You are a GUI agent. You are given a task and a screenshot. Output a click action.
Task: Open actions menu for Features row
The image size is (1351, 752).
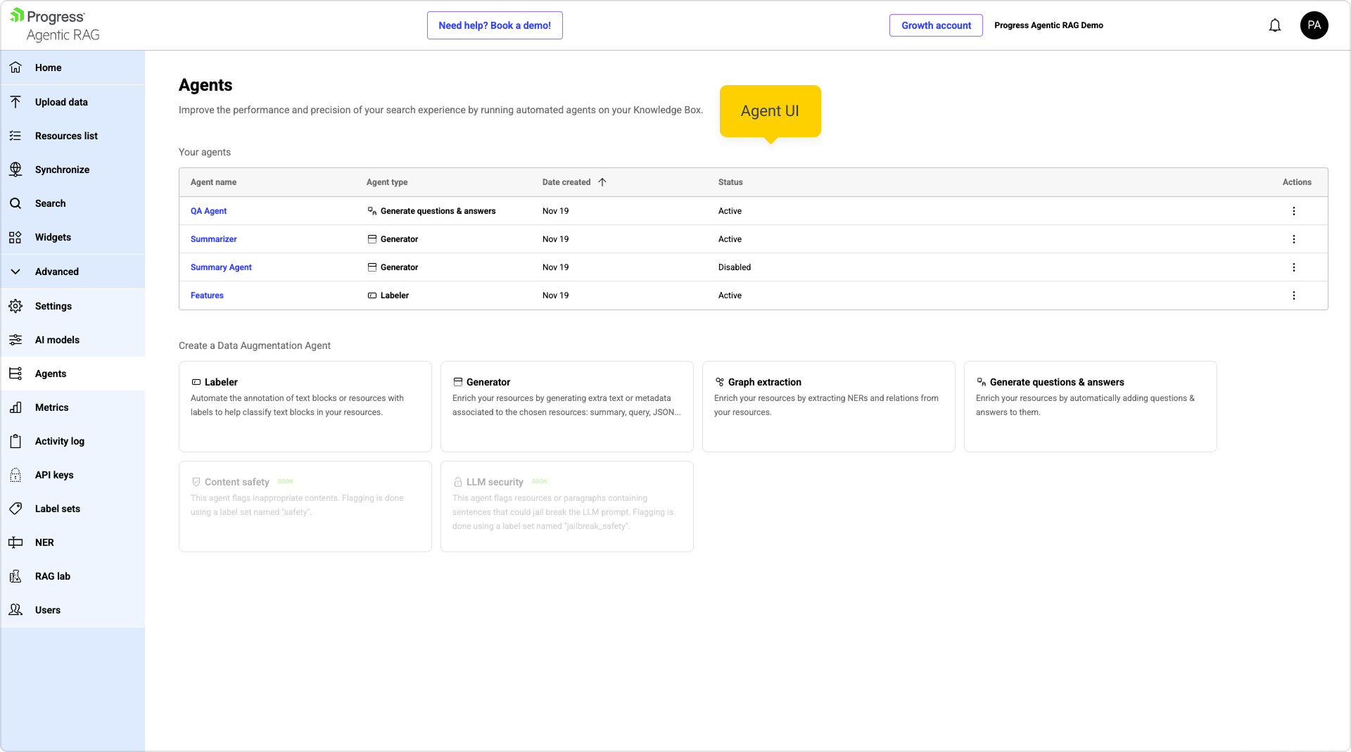tap(1293, 295)
